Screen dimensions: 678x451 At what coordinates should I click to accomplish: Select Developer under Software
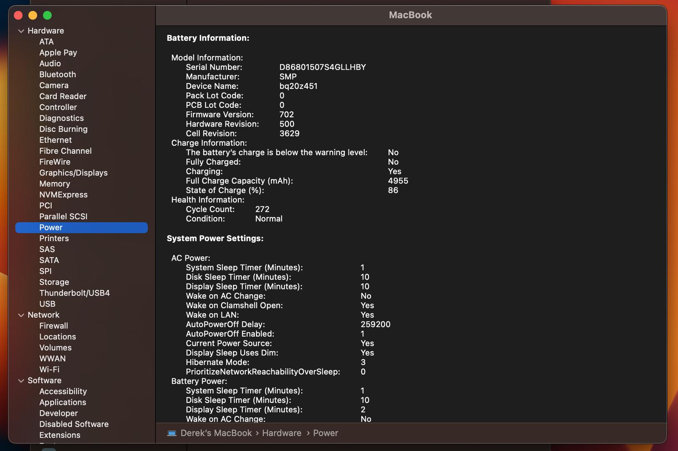[x=58, y=413]
